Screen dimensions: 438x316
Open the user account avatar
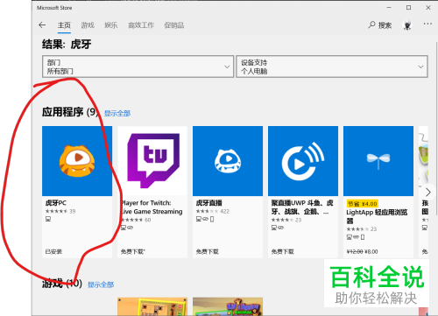[x=407, y=25]
